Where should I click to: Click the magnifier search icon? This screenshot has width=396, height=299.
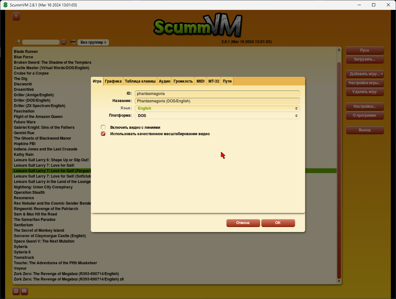pyautogui.click(x=18, y=42)
